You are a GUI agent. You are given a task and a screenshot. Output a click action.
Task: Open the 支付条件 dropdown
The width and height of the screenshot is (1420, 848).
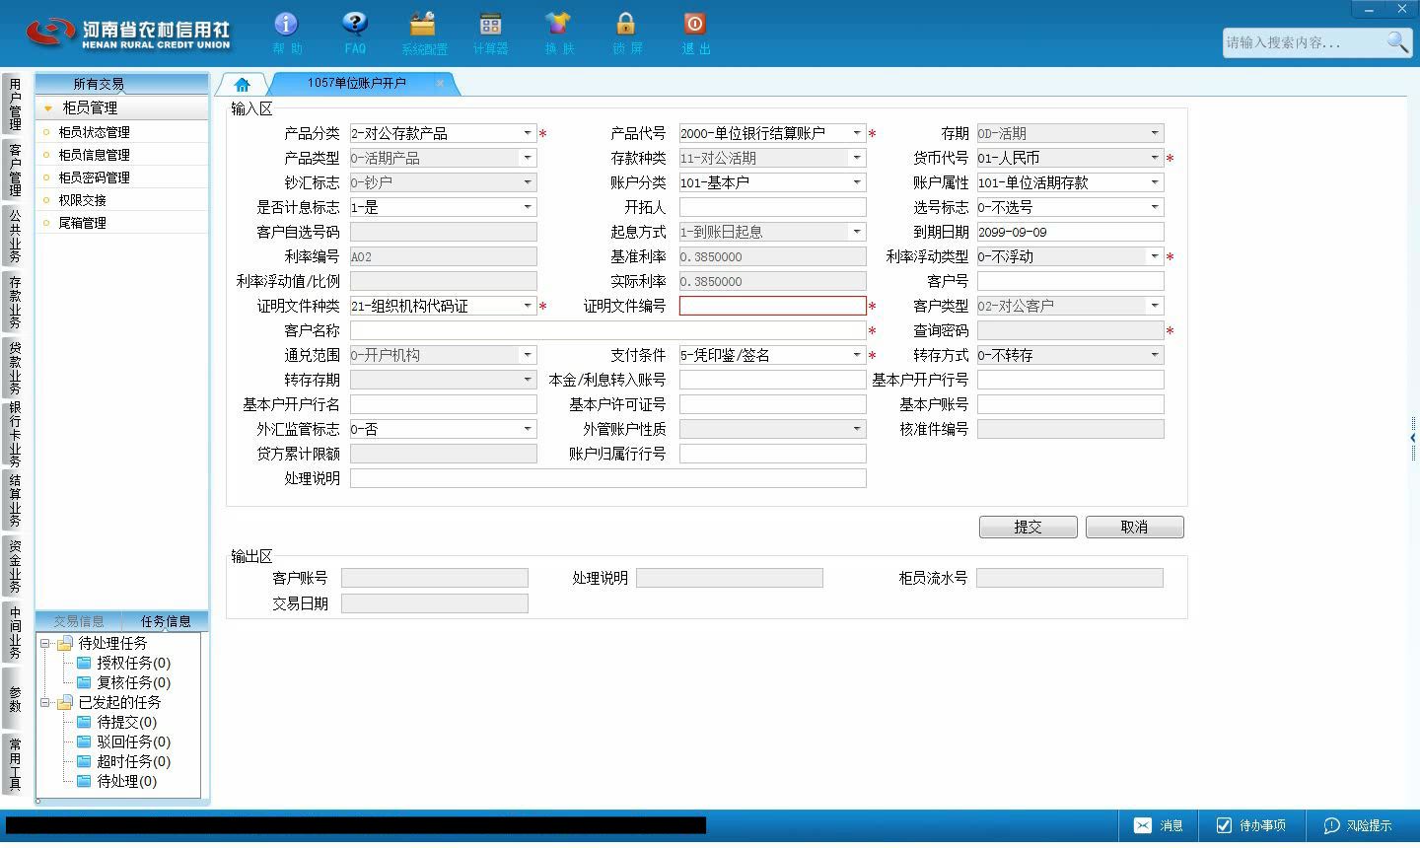tap(857, 355)
